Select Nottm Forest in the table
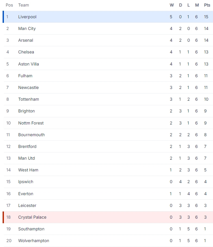The width and height of the screenshot is (213, 247). 31,123
